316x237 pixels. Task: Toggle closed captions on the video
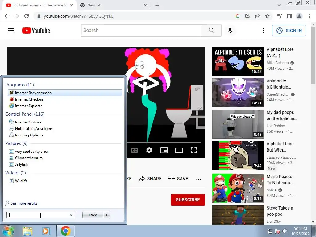pos(135,150)
